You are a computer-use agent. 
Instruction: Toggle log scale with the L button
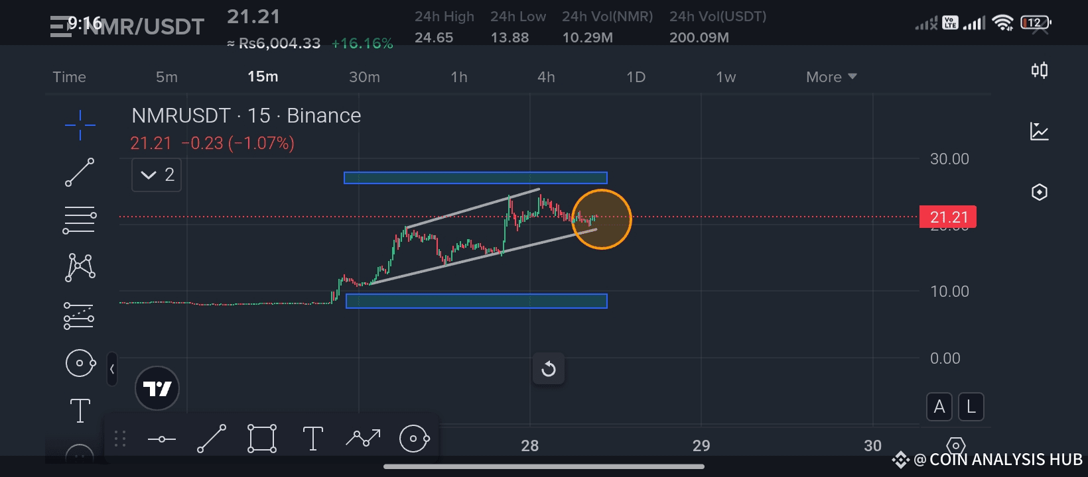click(x=971, y=407)
